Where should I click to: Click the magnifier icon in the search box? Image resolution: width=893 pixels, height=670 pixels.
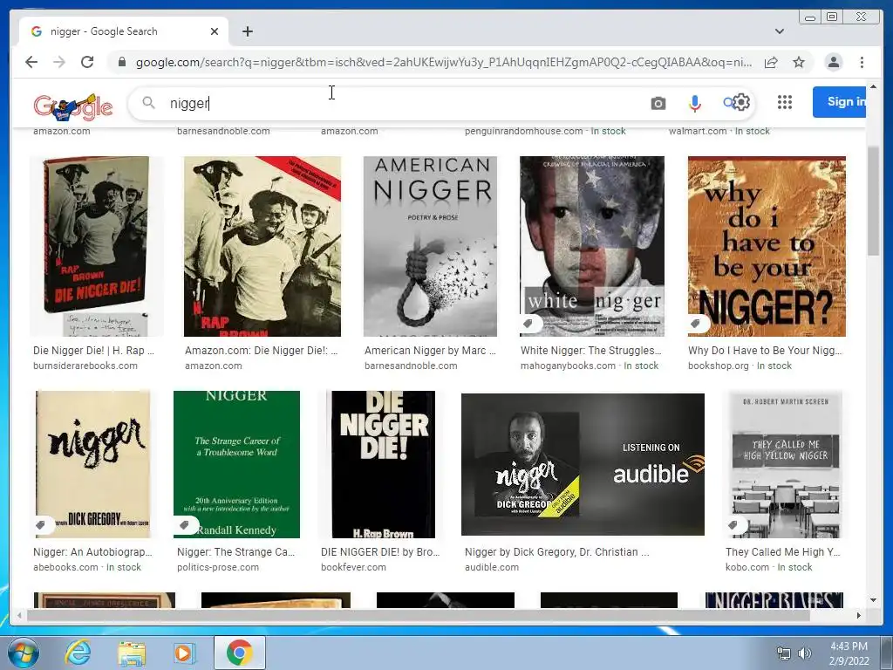click(x=148, y=103)
